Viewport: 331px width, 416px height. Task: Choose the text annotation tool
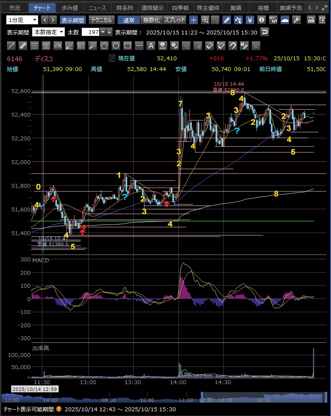tap(151, 46)
